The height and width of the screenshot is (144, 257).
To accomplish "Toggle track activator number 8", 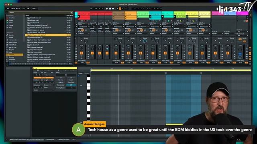I will 165,53.
